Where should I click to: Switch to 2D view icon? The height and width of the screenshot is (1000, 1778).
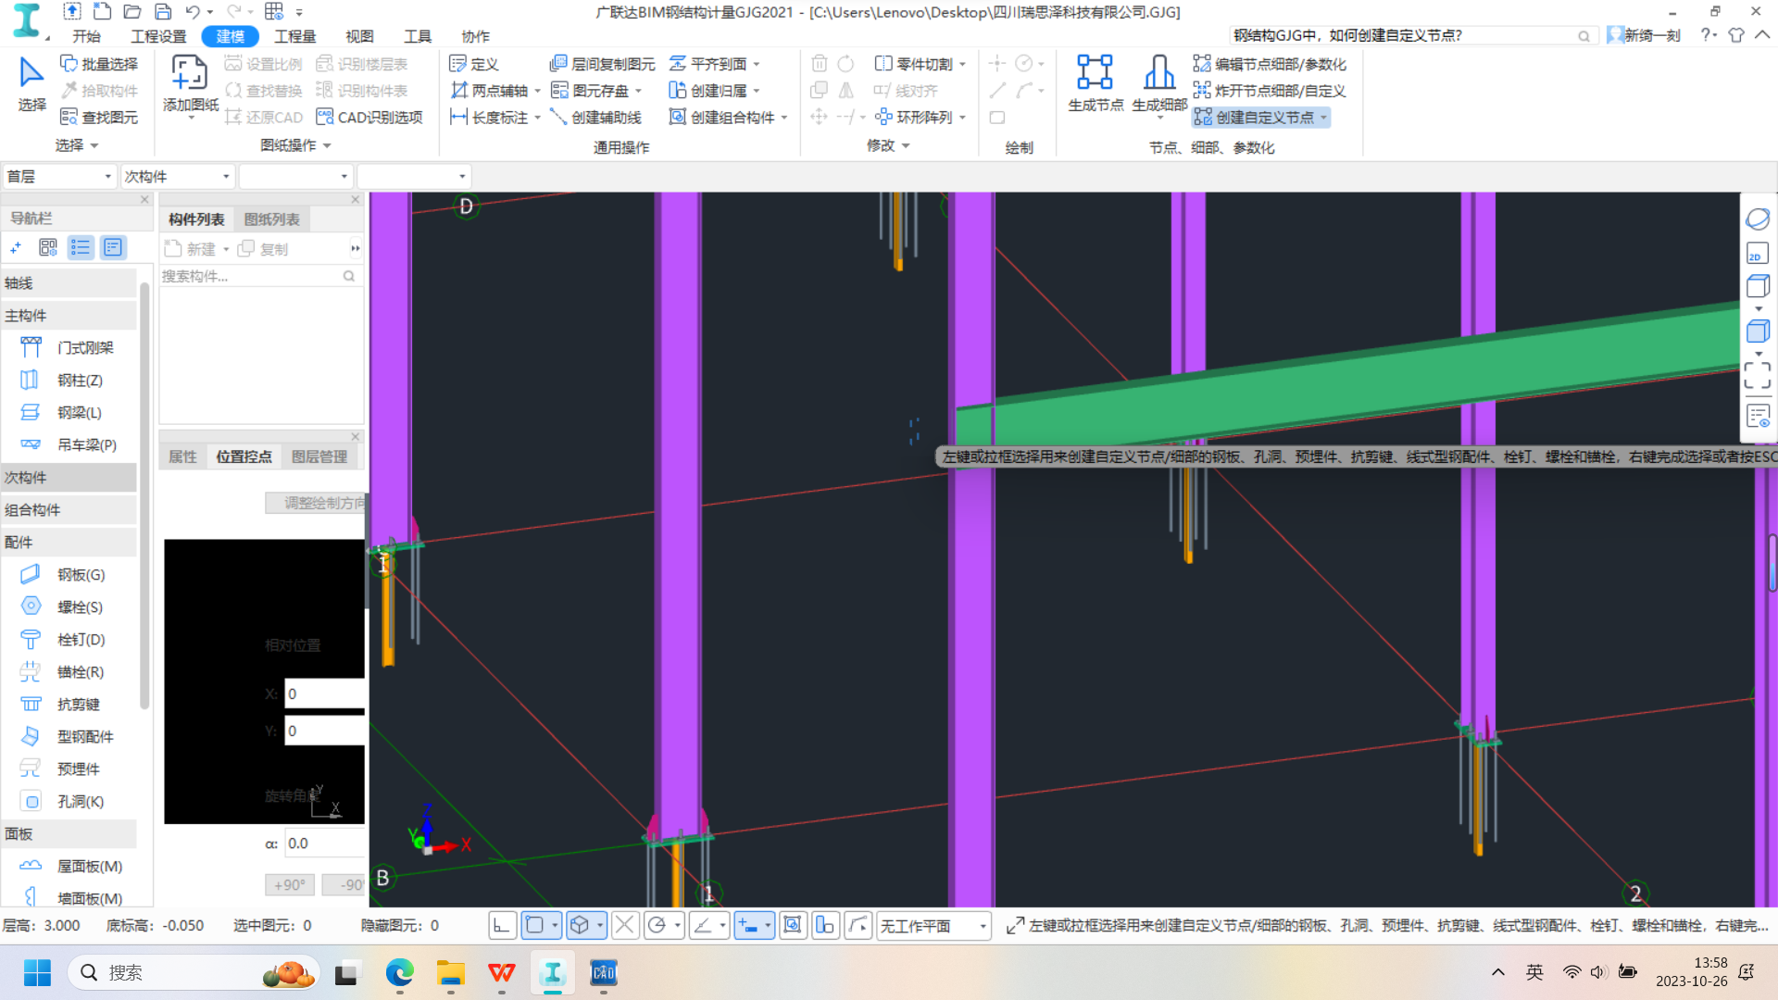1757,254
